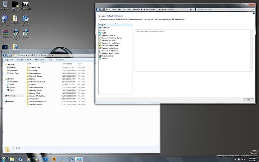Click Back arrow in Control Panel window

pyautogui.click(x=98, y=9)
